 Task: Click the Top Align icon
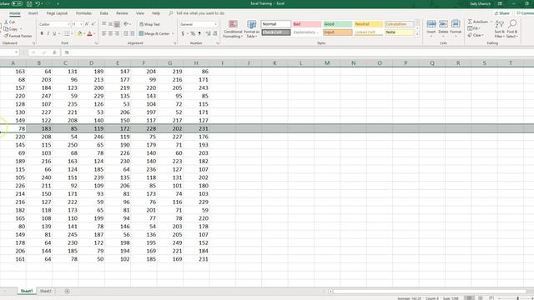[x=104, y=24]
